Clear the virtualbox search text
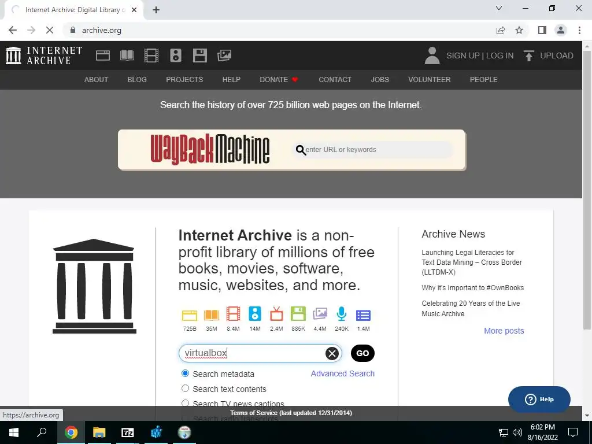Viewport: 592px width, 444px height. (x=332, y=353)
